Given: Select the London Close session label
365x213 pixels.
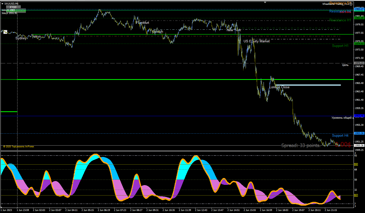Looking at the screenshot, I should click(279, 87).
